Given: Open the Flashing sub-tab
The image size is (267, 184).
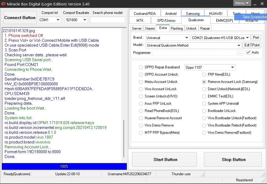Looking at the screenshot, I should [177, 28].
